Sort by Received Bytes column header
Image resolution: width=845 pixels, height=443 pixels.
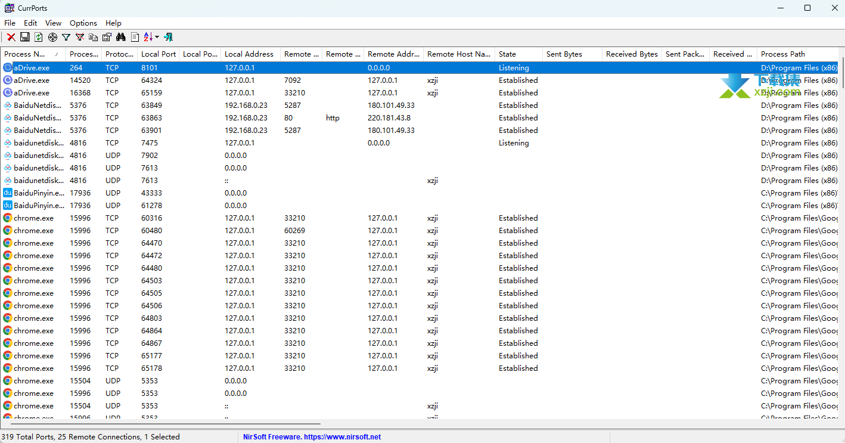tap(632, 54)
